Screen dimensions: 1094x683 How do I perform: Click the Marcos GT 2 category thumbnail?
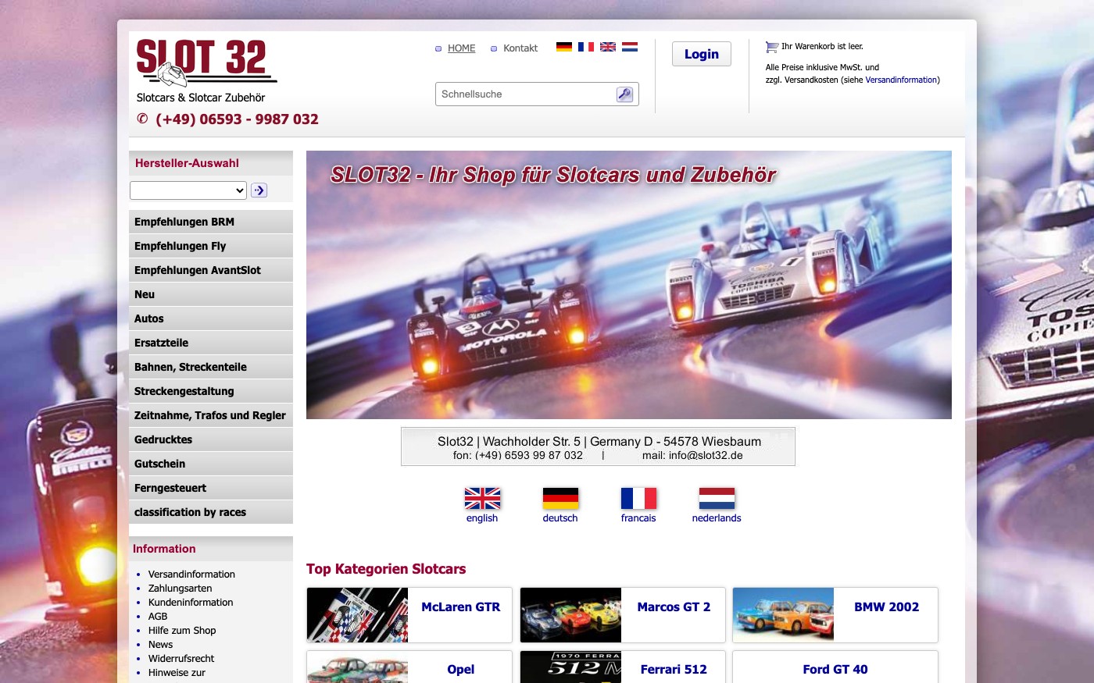click(571, 615)
